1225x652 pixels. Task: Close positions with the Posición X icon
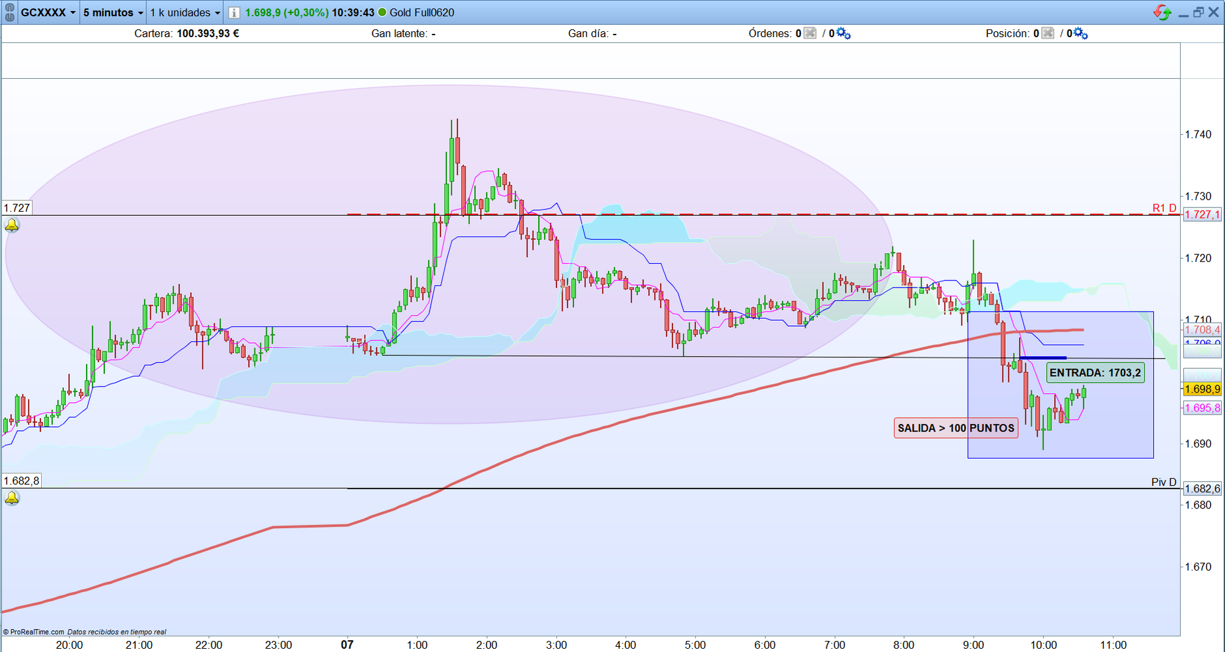pyautogui.click(x=1048, y=33)
